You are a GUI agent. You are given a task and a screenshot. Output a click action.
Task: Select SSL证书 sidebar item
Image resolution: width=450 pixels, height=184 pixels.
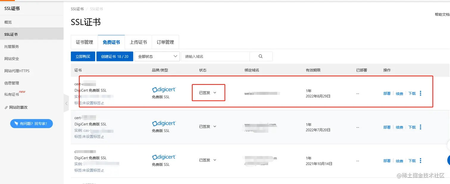[x=32, y=34]
